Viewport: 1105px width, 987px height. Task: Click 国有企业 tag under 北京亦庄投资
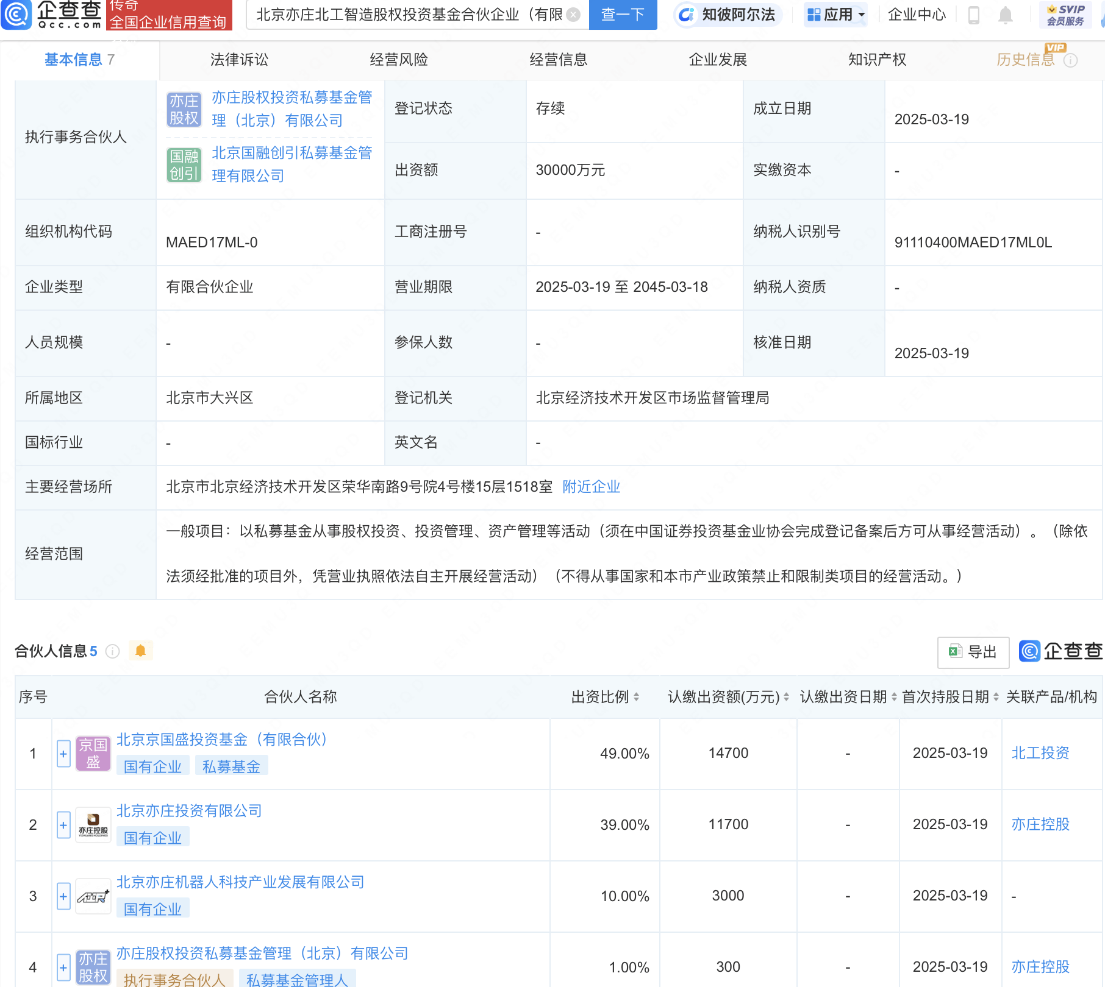[x=152, y=838]
